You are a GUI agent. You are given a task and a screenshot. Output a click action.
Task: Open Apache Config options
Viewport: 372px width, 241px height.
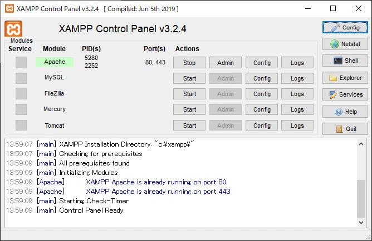pos(262,63)
